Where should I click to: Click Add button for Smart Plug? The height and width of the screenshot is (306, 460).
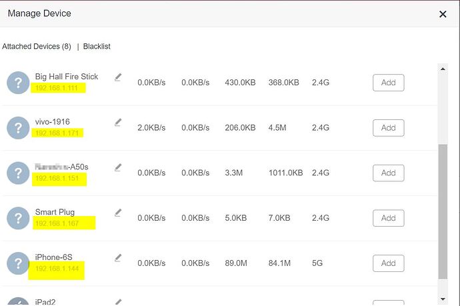(388, 218)
